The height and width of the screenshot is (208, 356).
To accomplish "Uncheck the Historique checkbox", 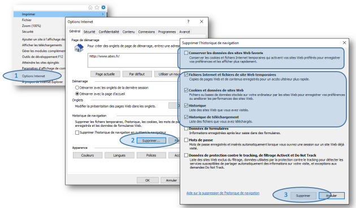I will click(x=186, y=105).
